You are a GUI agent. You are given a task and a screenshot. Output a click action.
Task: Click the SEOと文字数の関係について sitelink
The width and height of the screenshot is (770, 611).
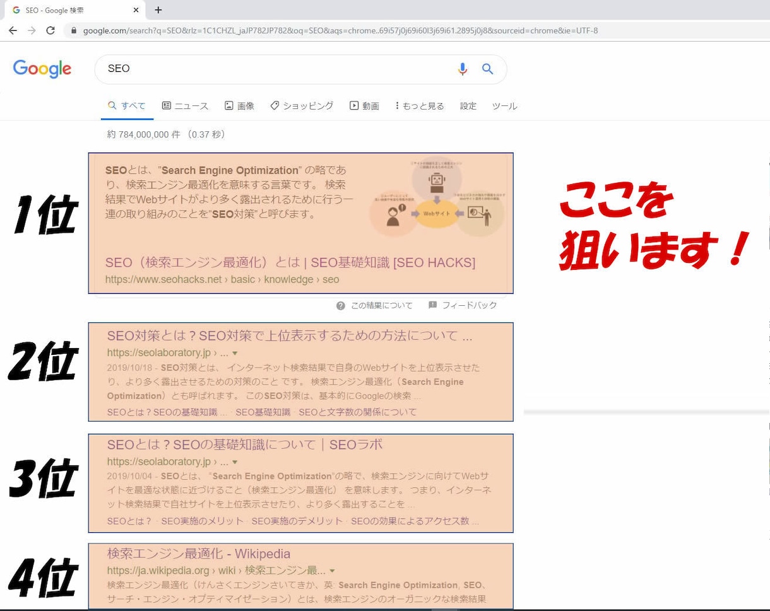pos(358,412)
